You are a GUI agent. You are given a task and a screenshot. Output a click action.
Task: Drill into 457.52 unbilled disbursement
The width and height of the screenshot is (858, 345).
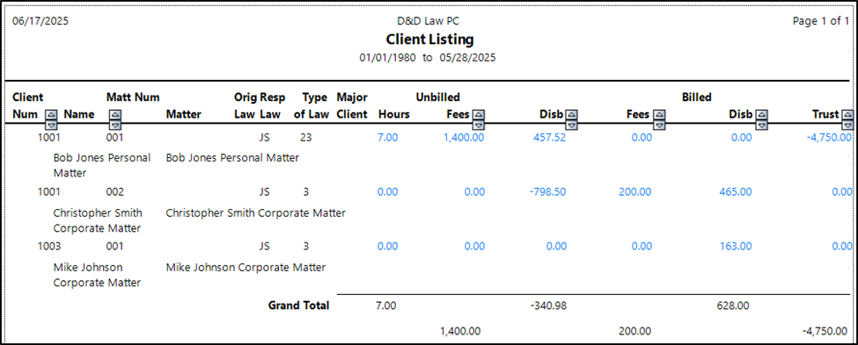click(x=549, y=138)
